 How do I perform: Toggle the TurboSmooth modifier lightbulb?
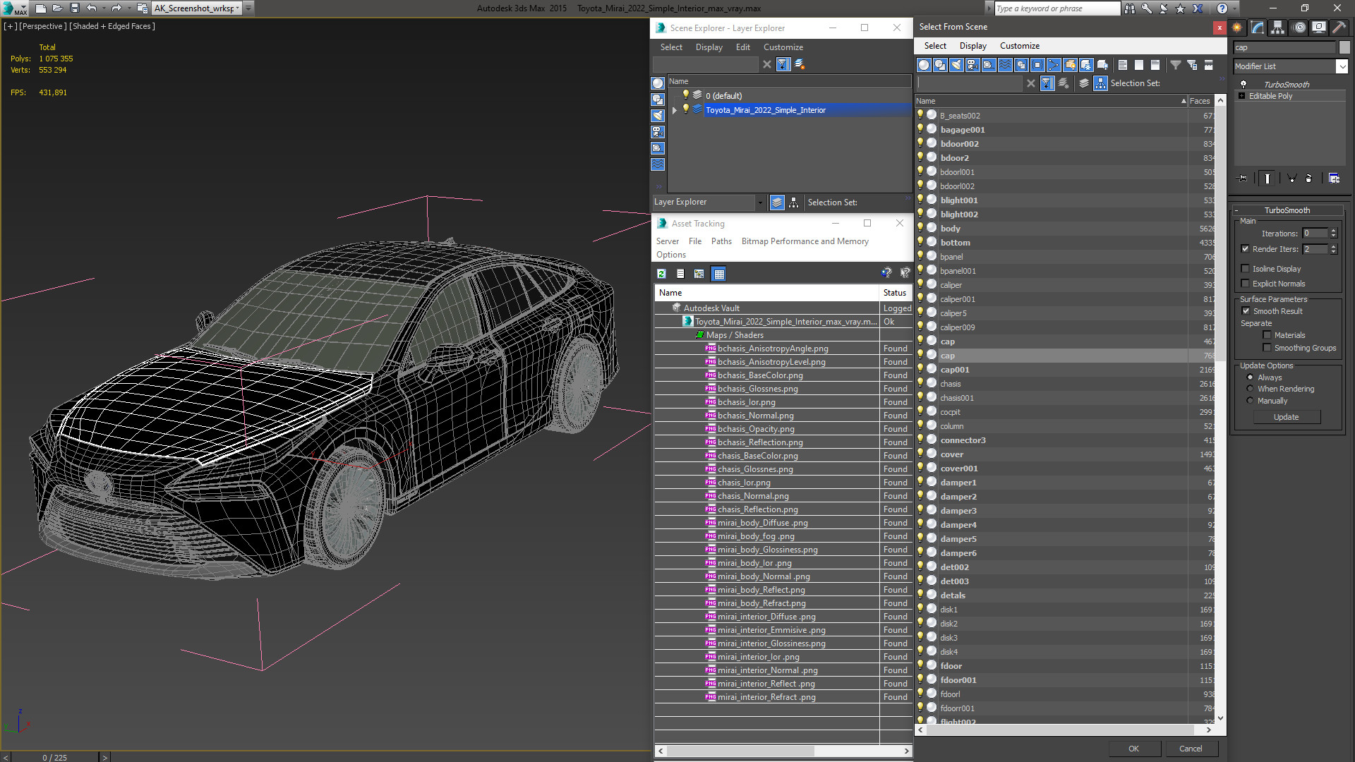[1243, 84]
